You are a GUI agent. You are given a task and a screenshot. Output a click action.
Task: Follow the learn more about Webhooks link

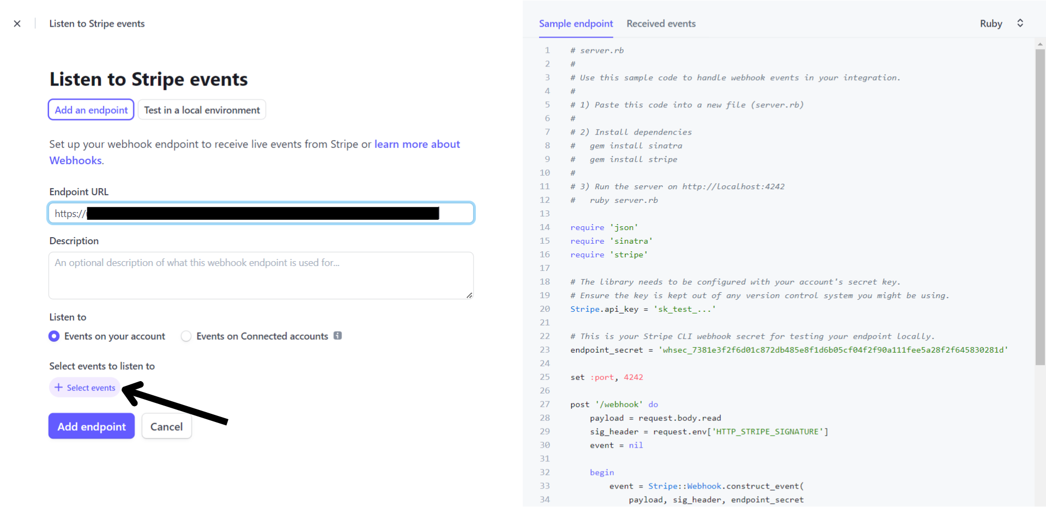(x=417, y=144)
